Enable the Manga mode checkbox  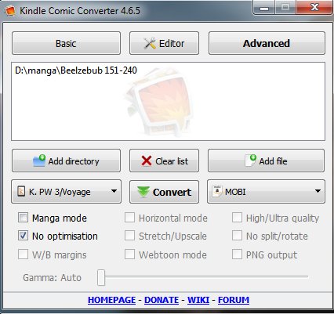(23, 218)
